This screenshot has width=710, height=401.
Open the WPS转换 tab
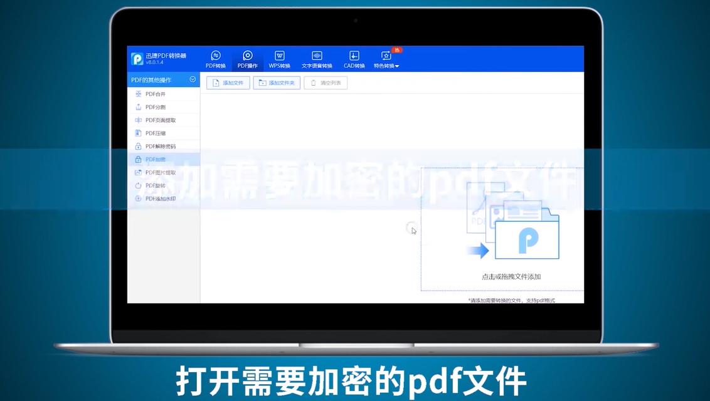pyautogui.click(x=279, y=60)
